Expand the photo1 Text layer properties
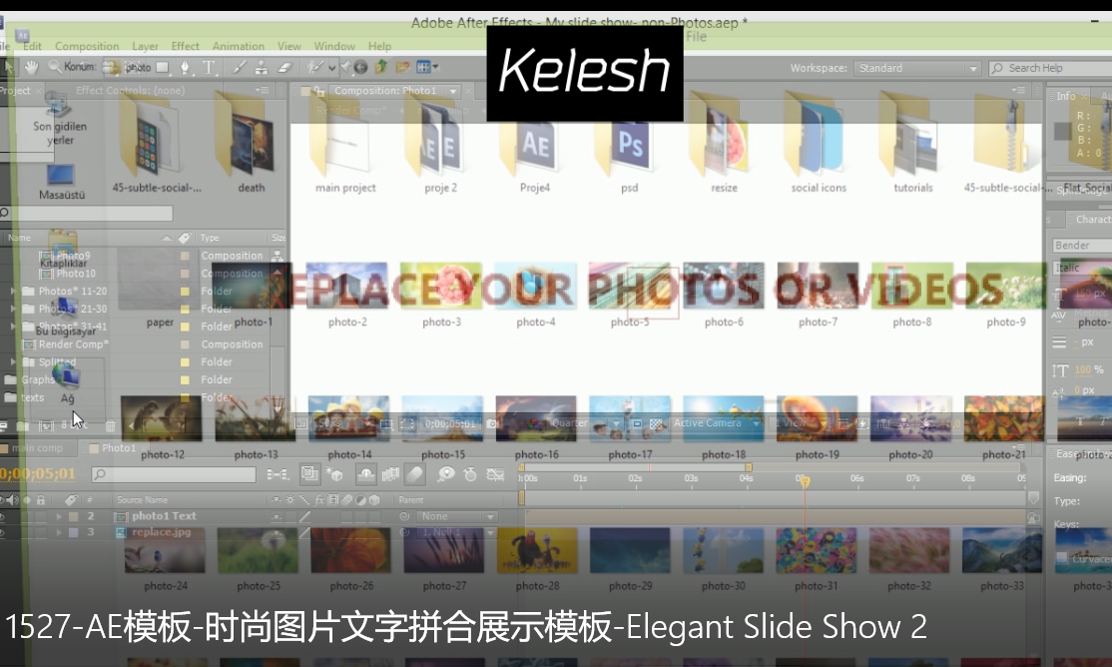This screenshot has height=667, width=1112. point(59,516)
